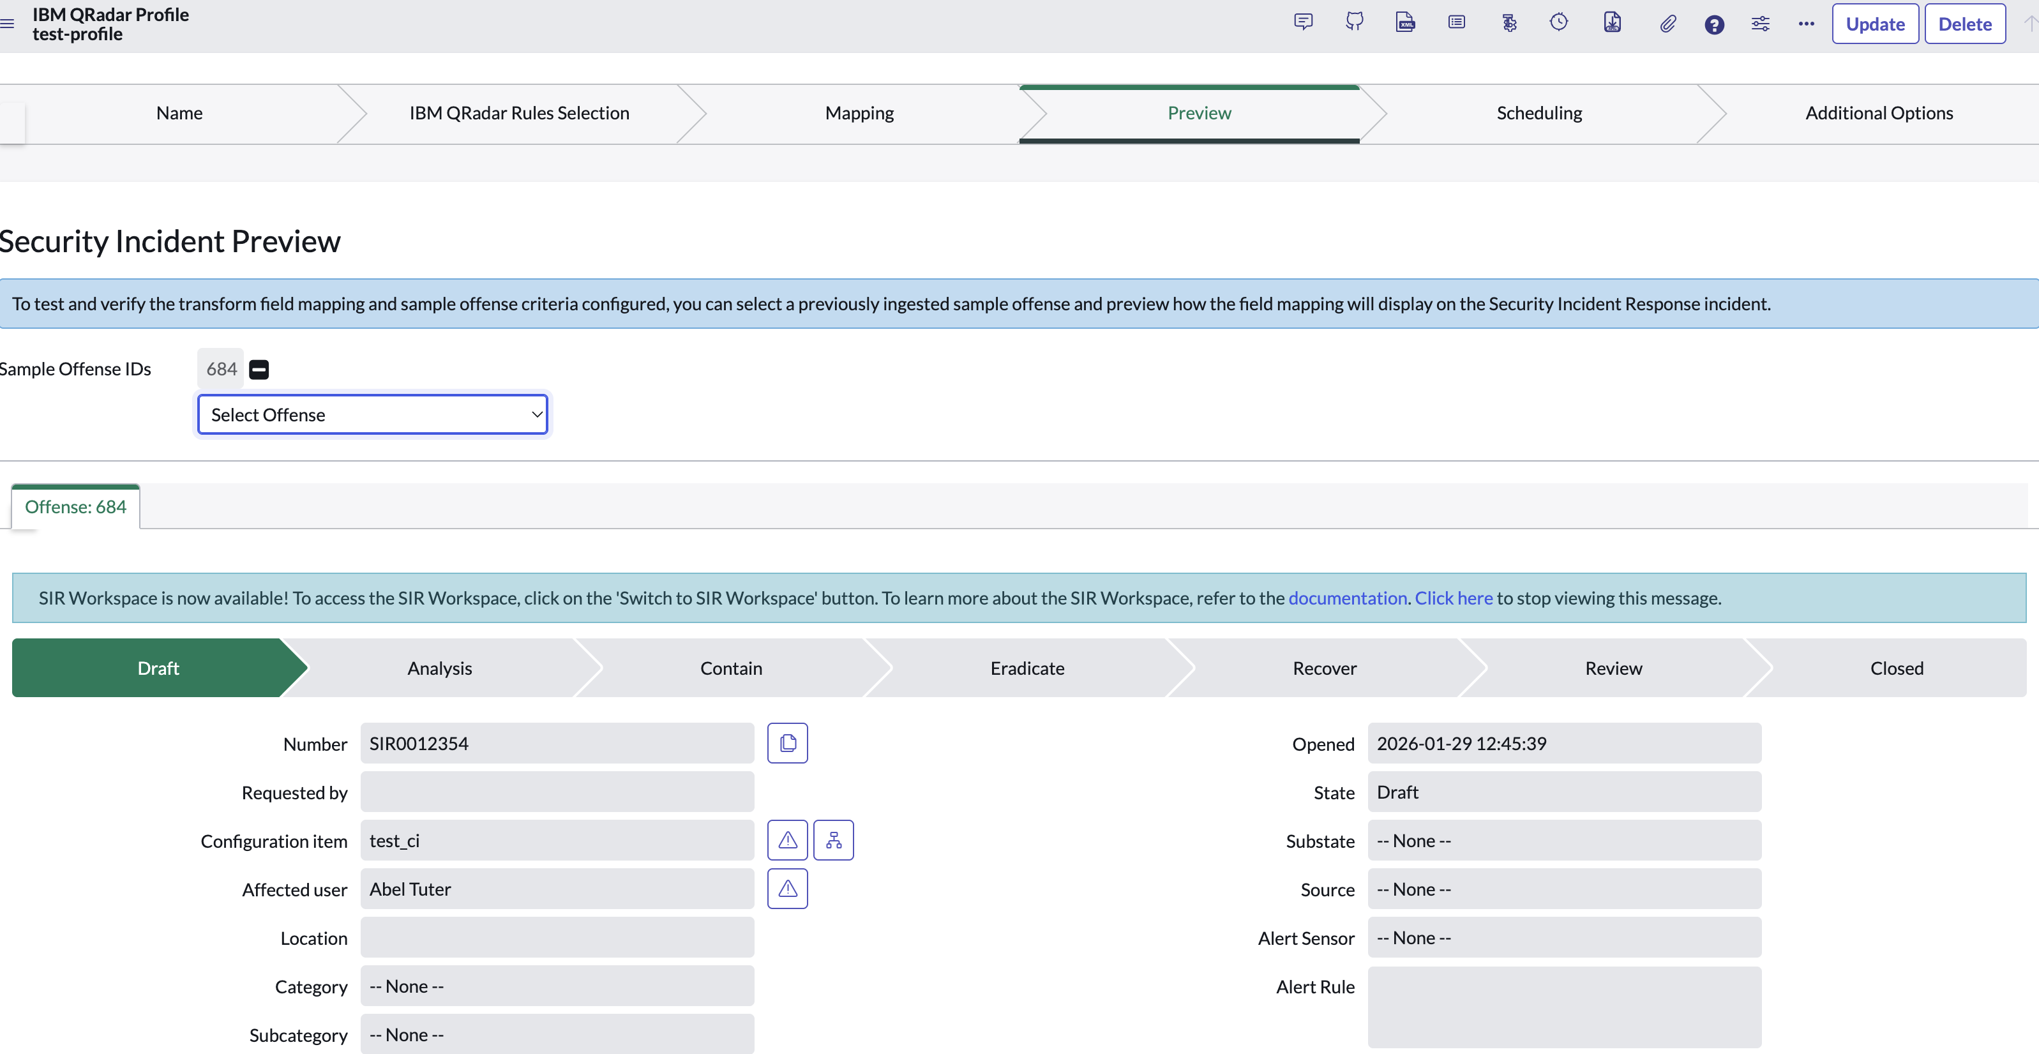This screenshot has width=2039, height=1054.
Task: Select the Draft stage in process flow
Action: [x=158, y=668]
